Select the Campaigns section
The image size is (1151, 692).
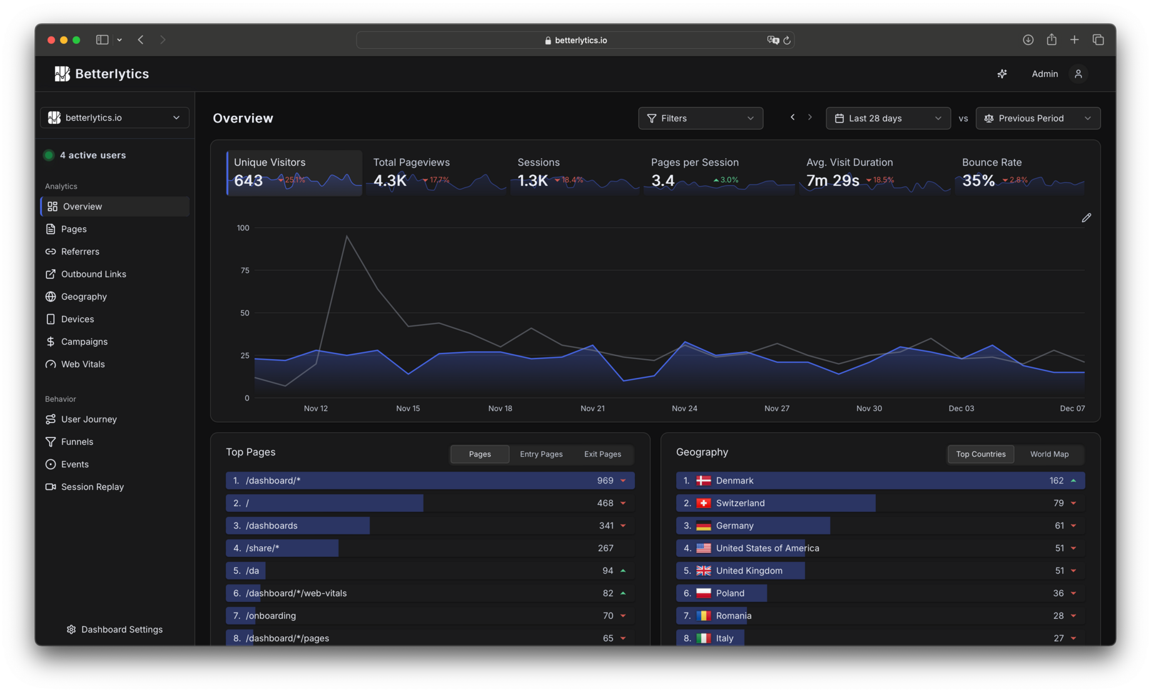(84, 341)
